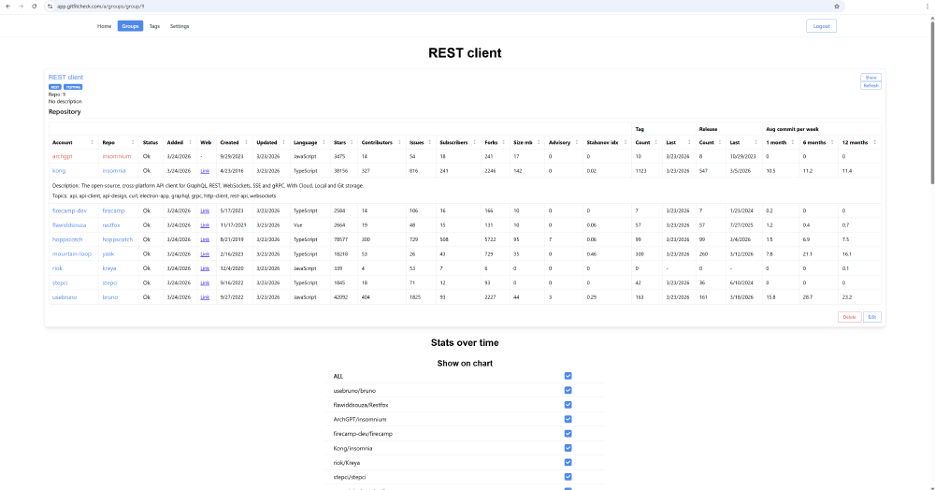Click the sort icon in the Language column header

pos(324,142)
